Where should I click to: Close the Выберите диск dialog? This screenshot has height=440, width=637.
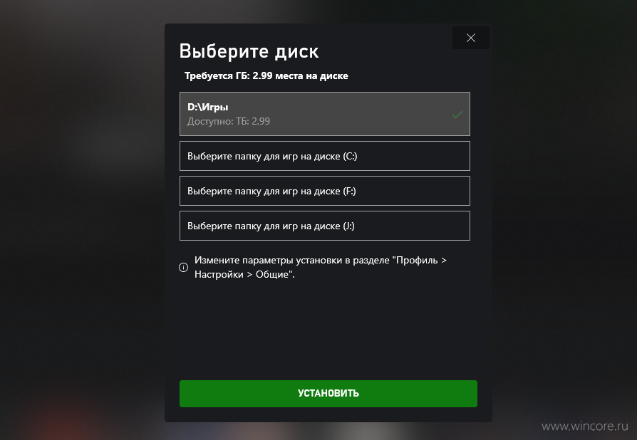coord(470,38)
